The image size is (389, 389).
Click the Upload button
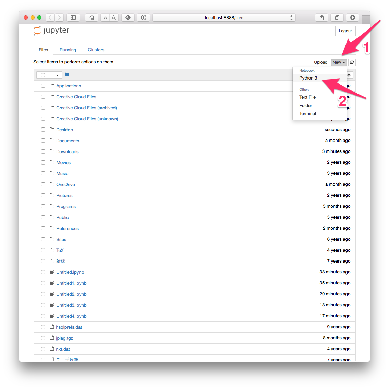pos(320,62)
